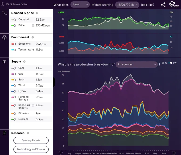Click Back to overview link
The width and height of the screenshot is (181, 155).
(17, 4)
